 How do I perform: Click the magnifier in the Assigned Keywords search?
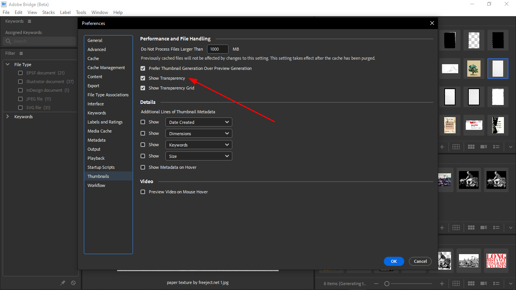(8, 41)
